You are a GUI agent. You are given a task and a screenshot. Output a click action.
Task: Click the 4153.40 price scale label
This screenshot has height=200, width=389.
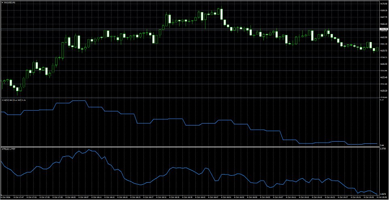384,77
